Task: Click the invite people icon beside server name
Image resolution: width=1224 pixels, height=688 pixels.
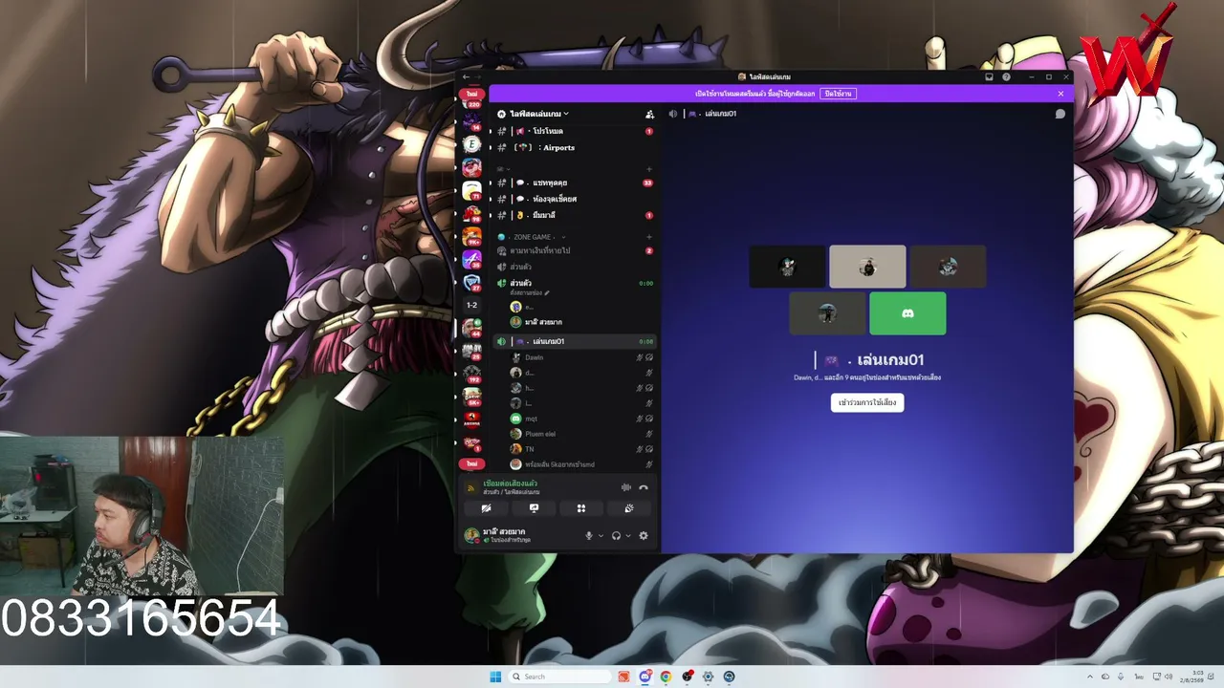Action: 649,114
